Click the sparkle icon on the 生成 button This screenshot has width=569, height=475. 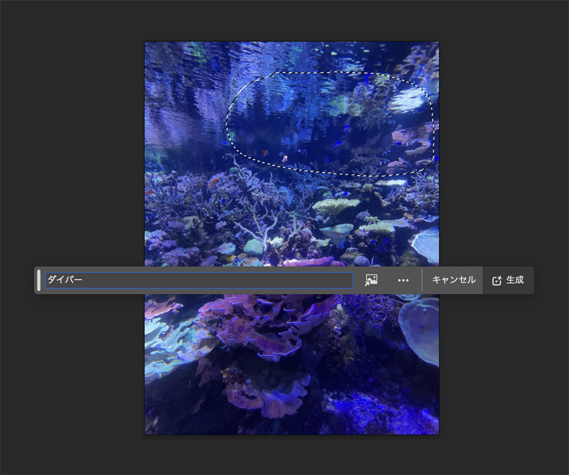coord(497,281)
